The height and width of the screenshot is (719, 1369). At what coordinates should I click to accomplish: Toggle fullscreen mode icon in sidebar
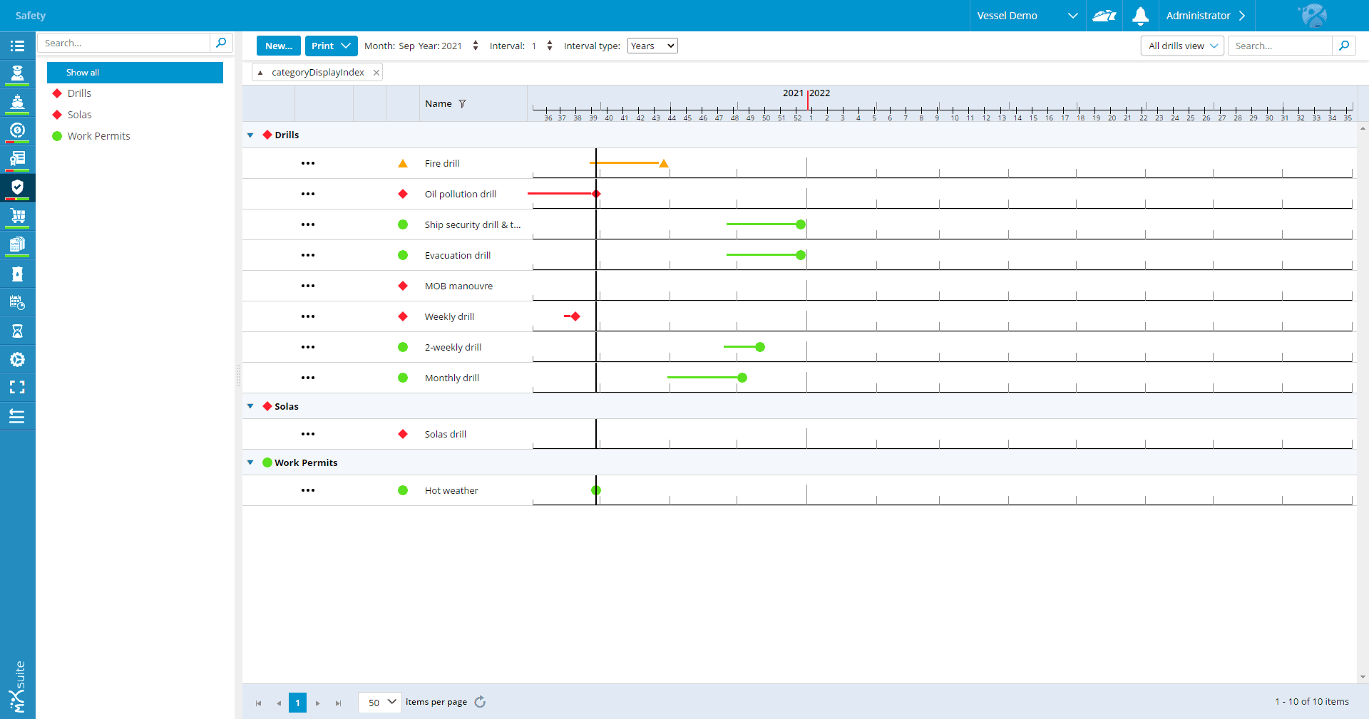point(17,387)
